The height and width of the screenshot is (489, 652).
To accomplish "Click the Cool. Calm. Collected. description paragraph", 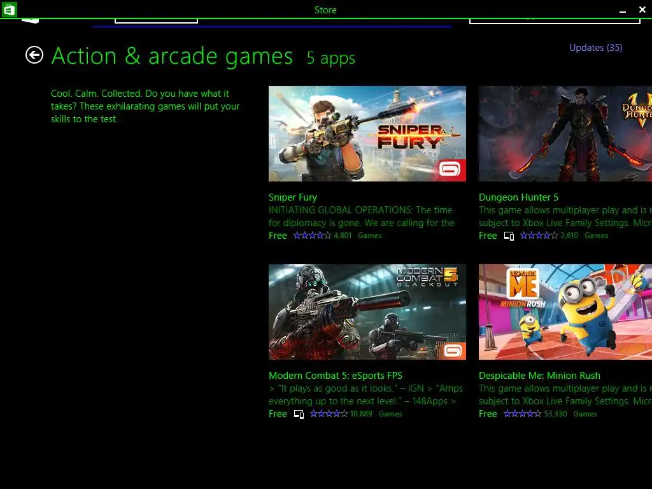I will coord(145,106).
